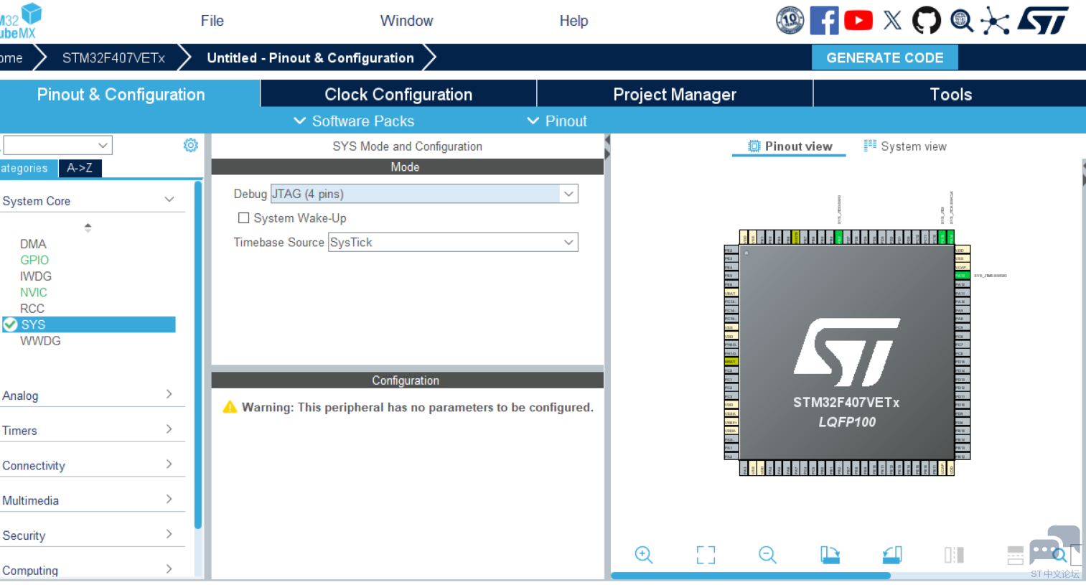This screenshot has width=1086, height=585.
Task: Enable the System Wake-Up checkbox
Action: click(x=244, y=217)
